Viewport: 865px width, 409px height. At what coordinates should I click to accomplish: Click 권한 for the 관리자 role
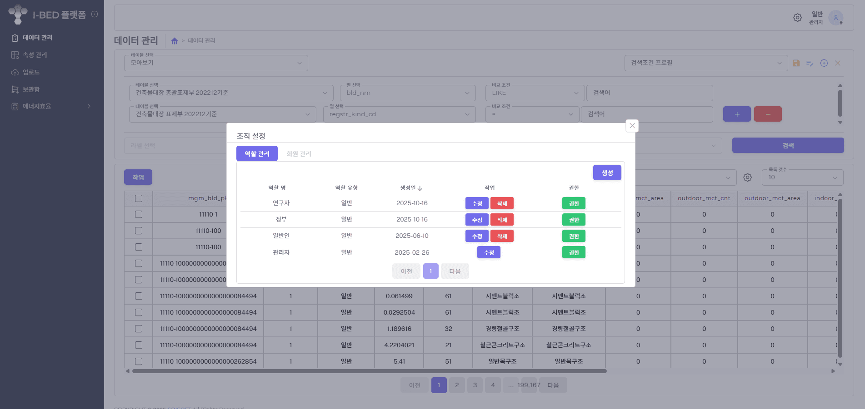coord(574,252)
